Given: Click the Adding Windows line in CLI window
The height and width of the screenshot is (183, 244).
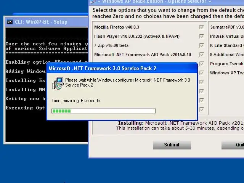Looking at the screenshot, I should 26,71.
